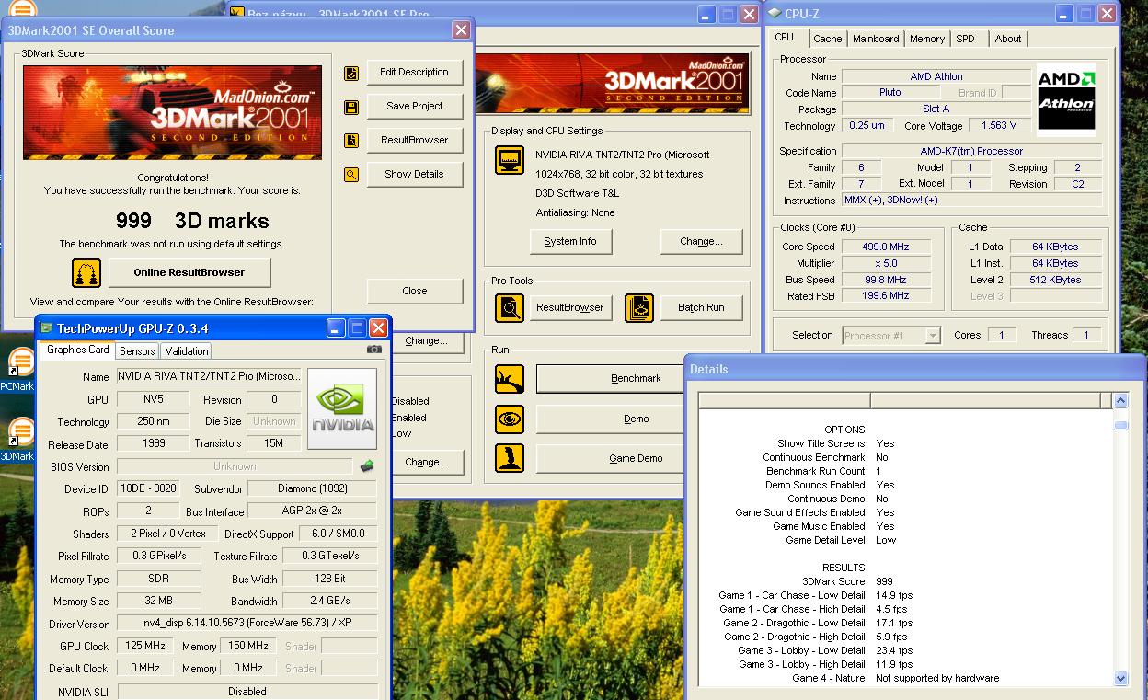1148x700 pixels.
Task: Click the Pro Tools ResultBrowser magnifier icon
Action: pyautogui.click(x=510, y=308)
